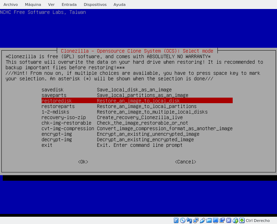The image size is (277, 224).
Task: Choose the recovery-iso-zip mode entry
Action: [x=137, y=117]
